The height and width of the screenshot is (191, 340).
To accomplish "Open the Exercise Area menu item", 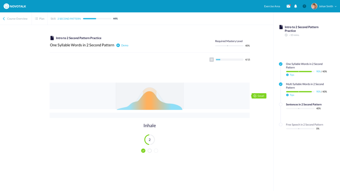I will 272,6.
